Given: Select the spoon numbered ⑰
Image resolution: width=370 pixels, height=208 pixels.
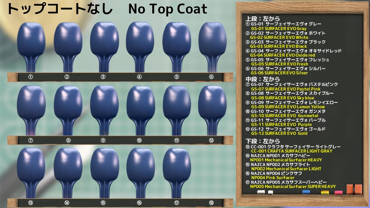Looking at the screenshot, I should click(x=177, y=173).
